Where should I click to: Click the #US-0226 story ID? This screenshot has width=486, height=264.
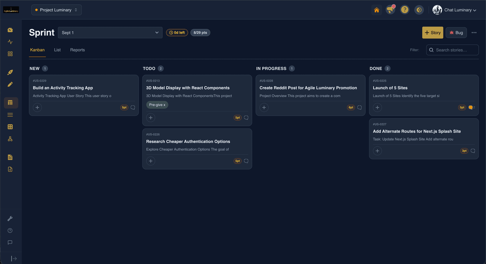pos(153,135)
